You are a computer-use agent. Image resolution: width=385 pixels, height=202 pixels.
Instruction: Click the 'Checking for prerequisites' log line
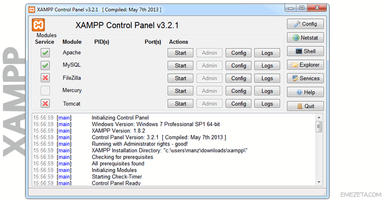tap(122, 157)
